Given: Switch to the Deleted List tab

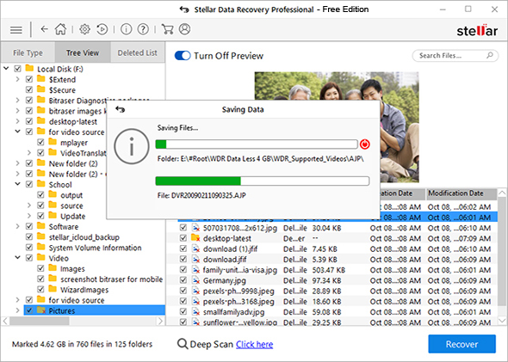Looking at the screenshot, I should pyautogui.click(x=138, y=52).
